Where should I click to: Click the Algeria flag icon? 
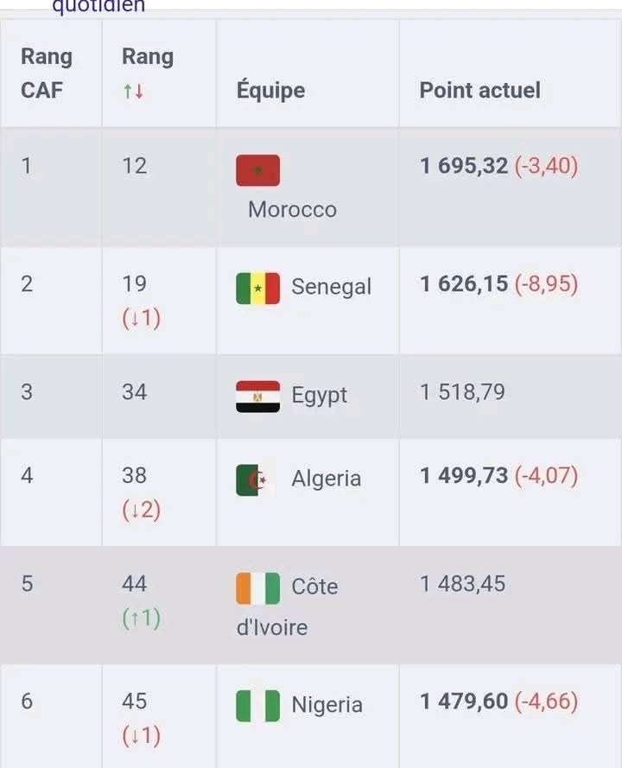(256, 480)
